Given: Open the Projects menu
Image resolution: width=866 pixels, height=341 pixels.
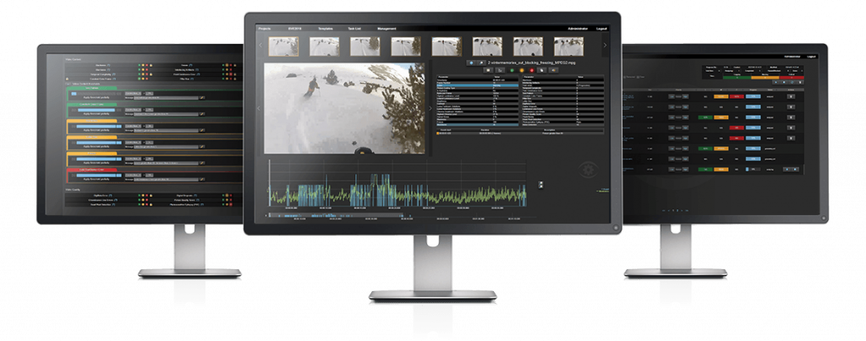Looking at the screenshot, I should pyautogui.click(x=265, y=28).
